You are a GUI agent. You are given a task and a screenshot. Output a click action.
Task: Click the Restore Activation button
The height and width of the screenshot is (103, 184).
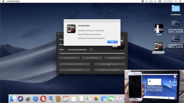(110, 64)
